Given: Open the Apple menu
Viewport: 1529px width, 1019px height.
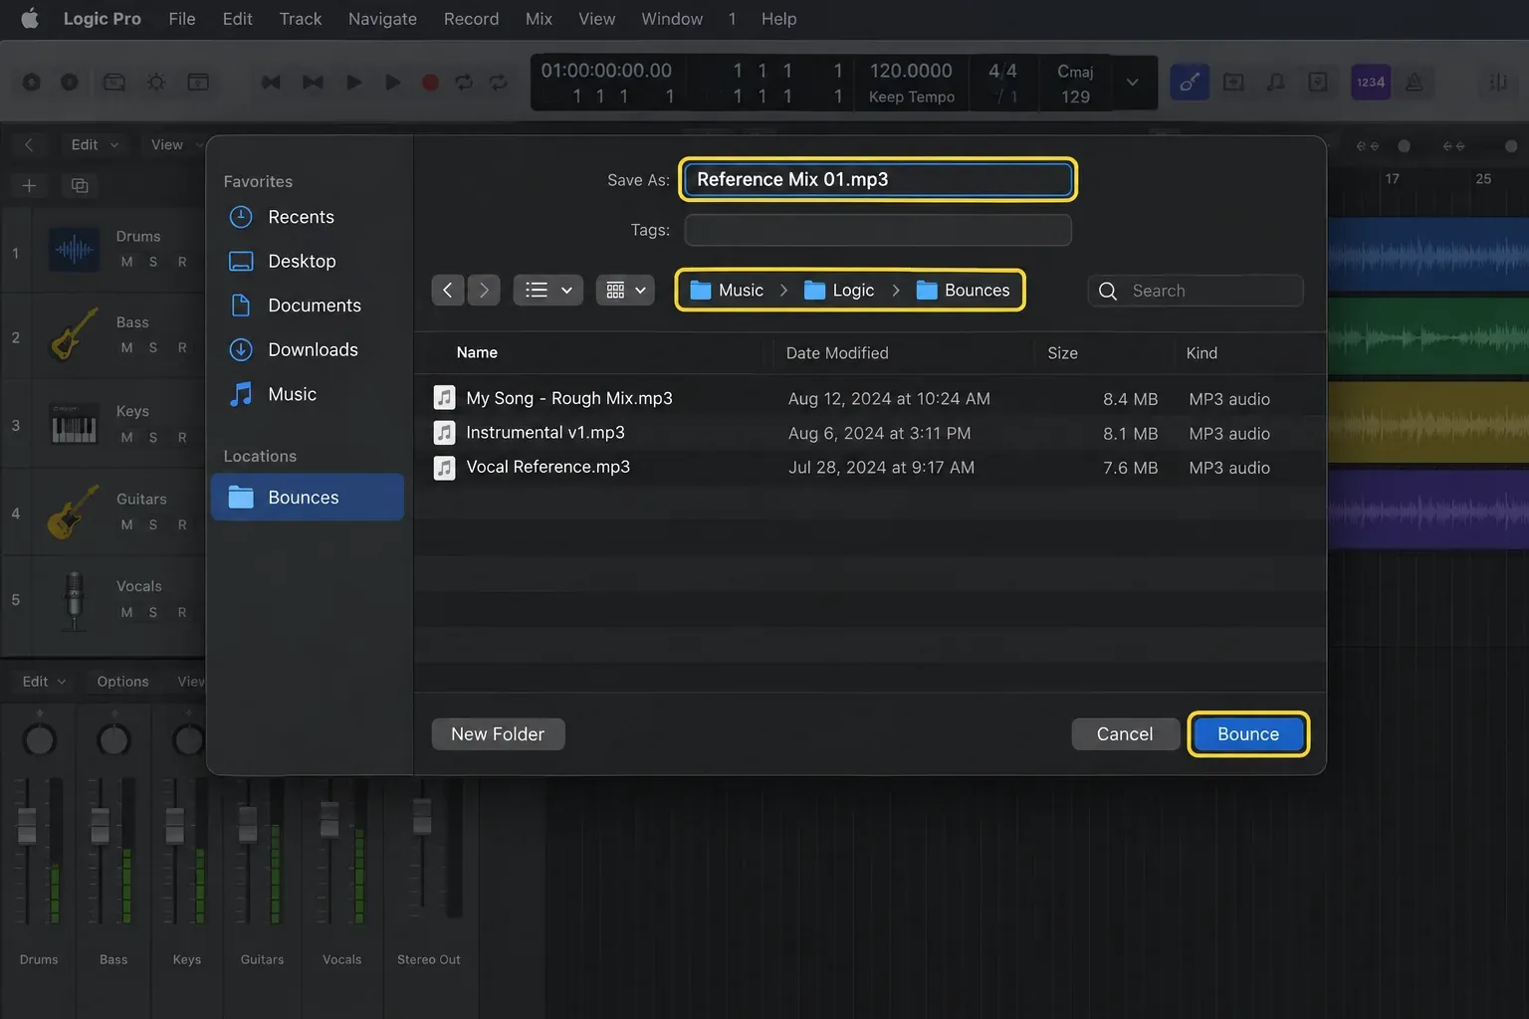Looking at the screenshot, I should pos(30,19).
